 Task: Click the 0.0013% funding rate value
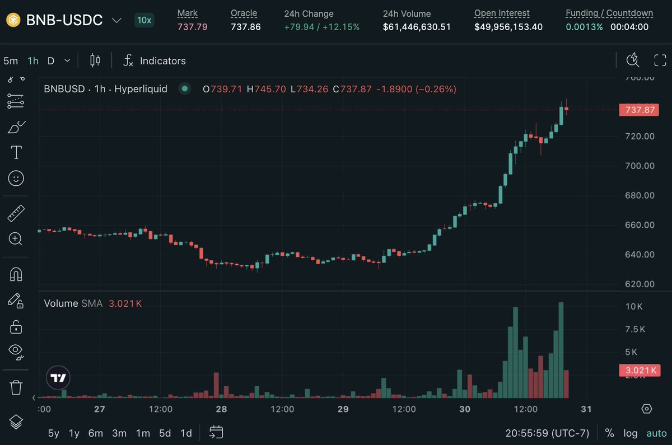pyautogui.click(x=584, y=27)
